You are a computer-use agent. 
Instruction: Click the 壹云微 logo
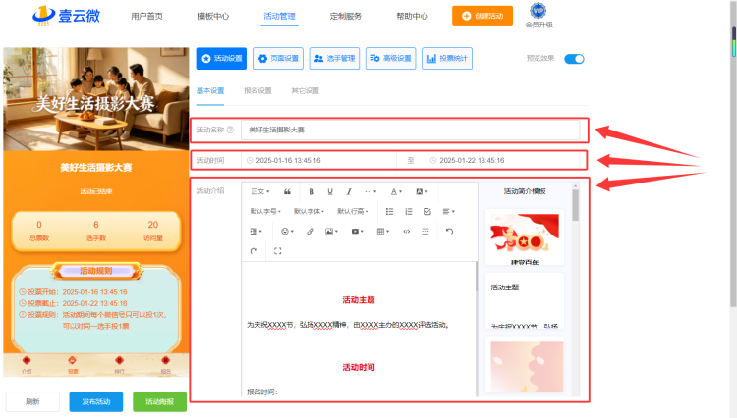click(x=66, y=16)
